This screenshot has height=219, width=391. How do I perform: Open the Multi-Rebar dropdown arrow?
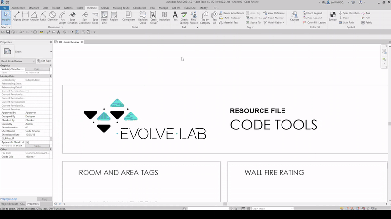coord(283,23)
